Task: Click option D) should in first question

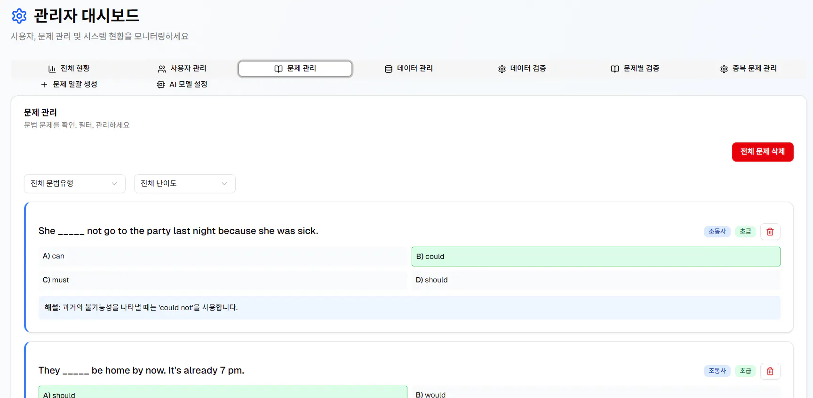Action: [596, 280]
